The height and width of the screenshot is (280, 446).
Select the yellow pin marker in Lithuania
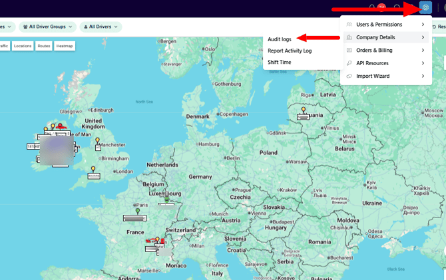point(304,110)
